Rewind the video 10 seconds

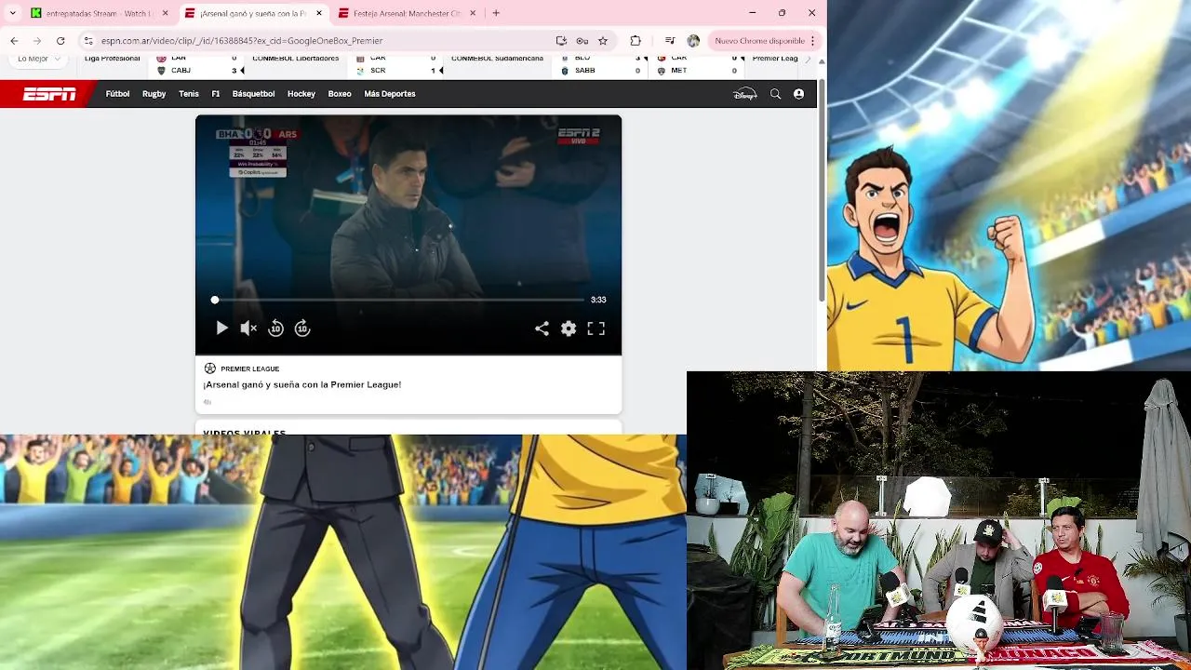275,328
